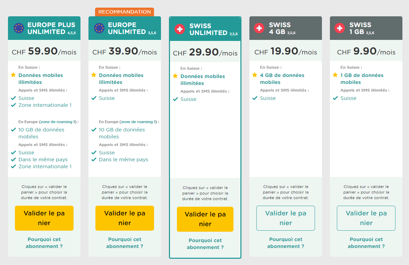The height and width of the screenshot is (265, 409).
Task: Choose Swiss 4 GB with Valider le panier
Action: tap(286, 218)
